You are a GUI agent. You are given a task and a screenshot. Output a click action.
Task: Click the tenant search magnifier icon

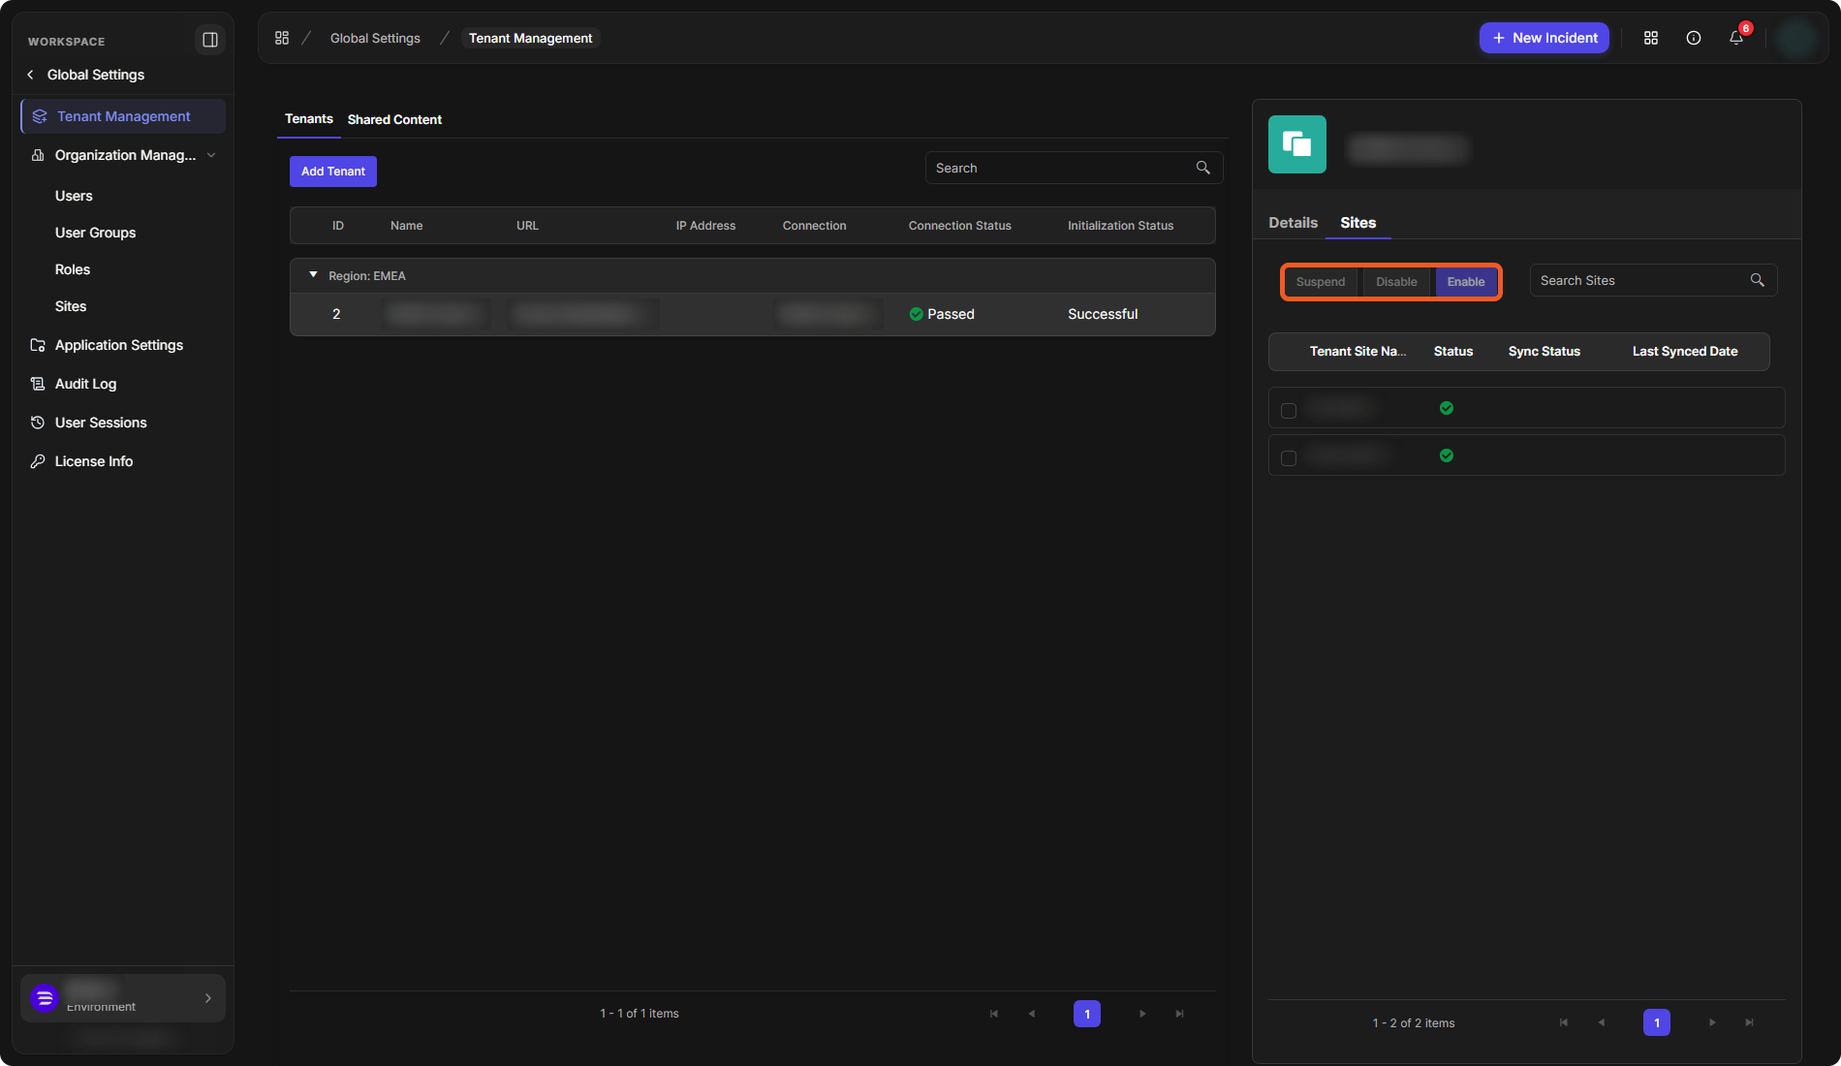tap(1203, 168)
